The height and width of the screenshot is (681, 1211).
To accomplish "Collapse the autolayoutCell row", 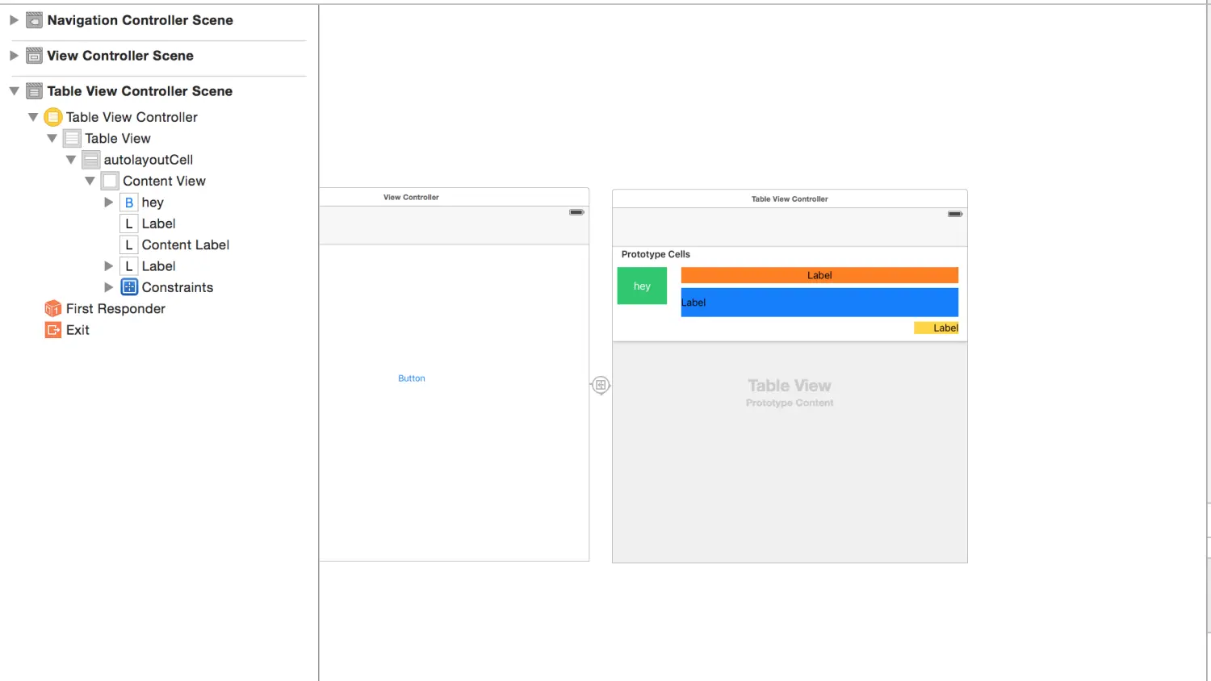I will coord(71,160).
